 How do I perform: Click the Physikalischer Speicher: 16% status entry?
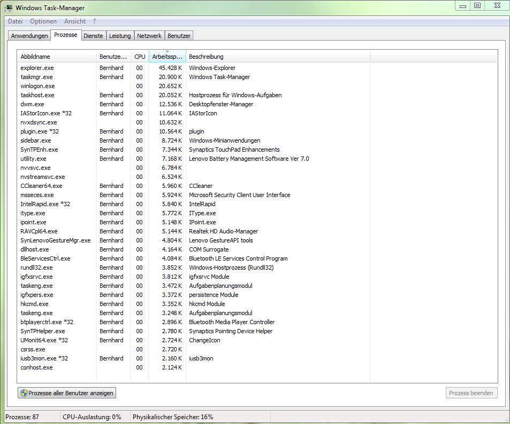tap(173, 417)
